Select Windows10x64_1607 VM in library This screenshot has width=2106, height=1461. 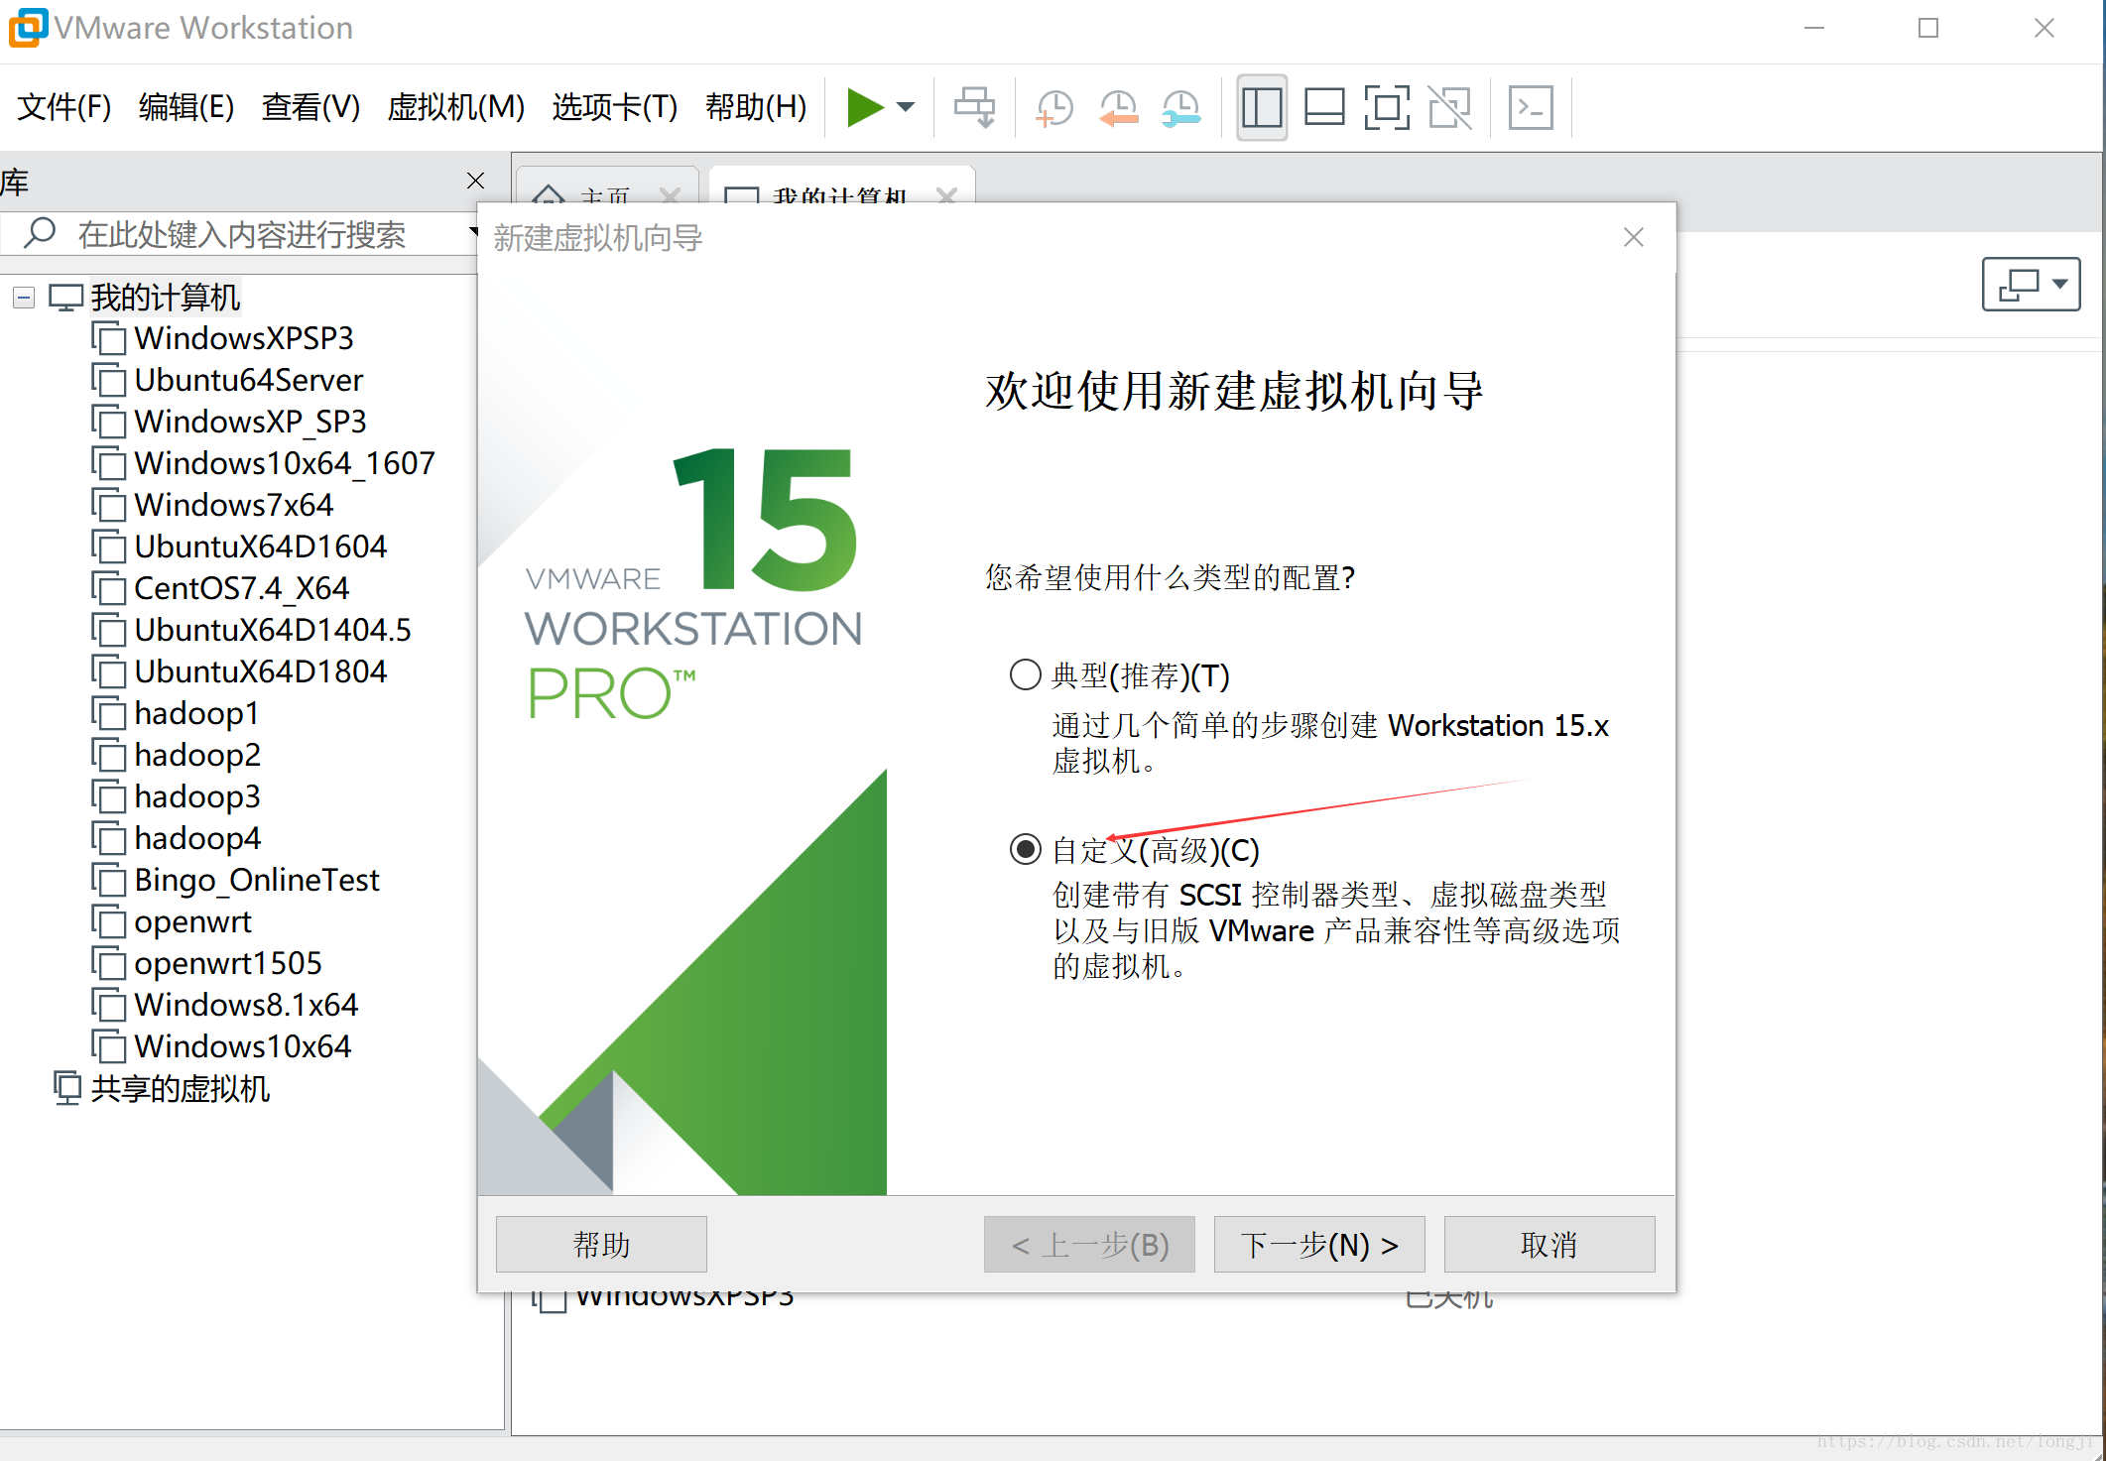tap(285, 463)
